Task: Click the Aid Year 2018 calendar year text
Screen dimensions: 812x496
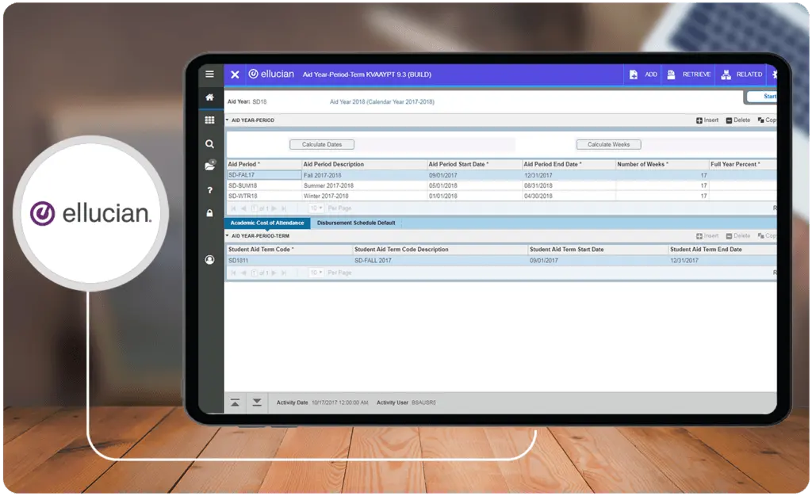Action: click(381, 102)
